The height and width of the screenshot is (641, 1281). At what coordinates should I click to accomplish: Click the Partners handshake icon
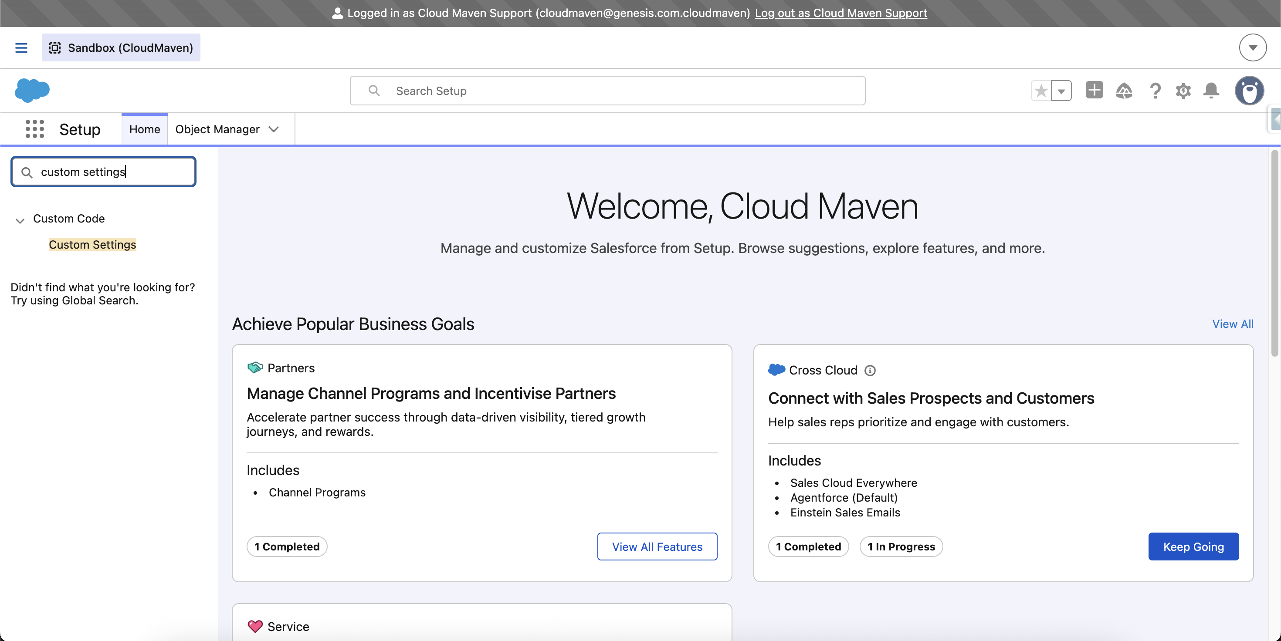pyautogui.click(x=254, y=368)
